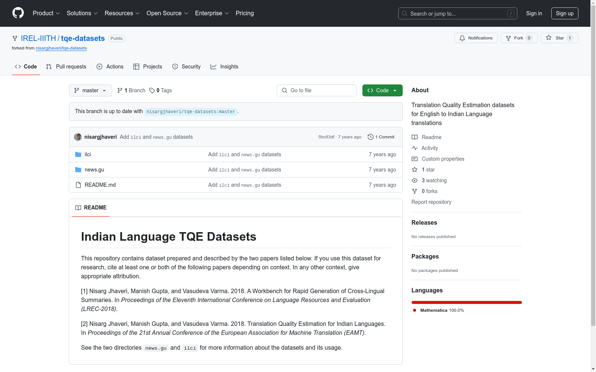Click the Readme book icon in About
The image size is (596, 372).
pyautogui.click(x=415, y=137)
